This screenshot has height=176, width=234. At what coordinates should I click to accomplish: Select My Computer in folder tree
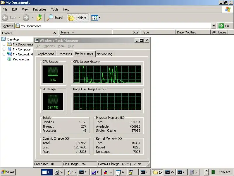click(22, 49)
